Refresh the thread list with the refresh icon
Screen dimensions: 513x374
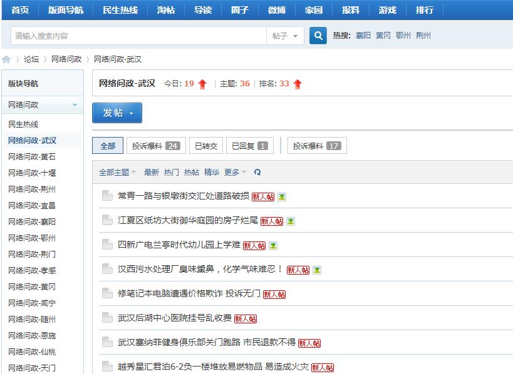click(x=257, y=171)
